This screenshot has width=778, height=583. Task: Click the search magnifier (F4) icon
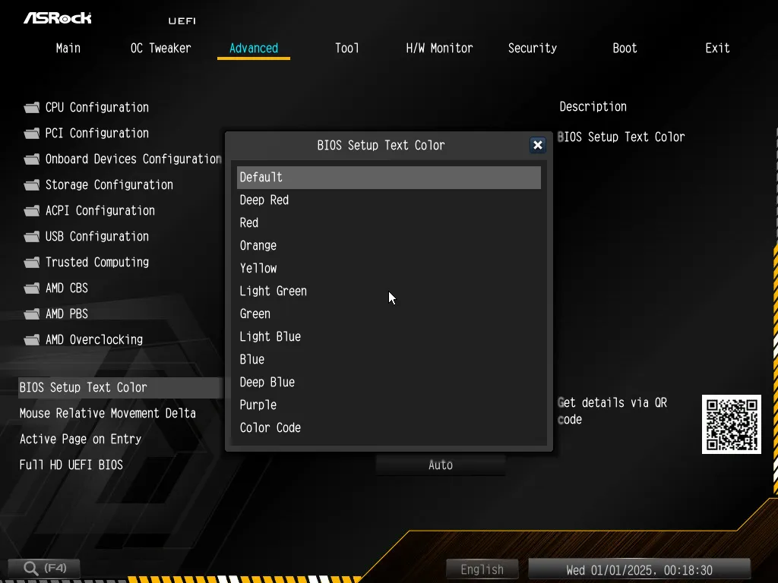[x=31, y=568]
